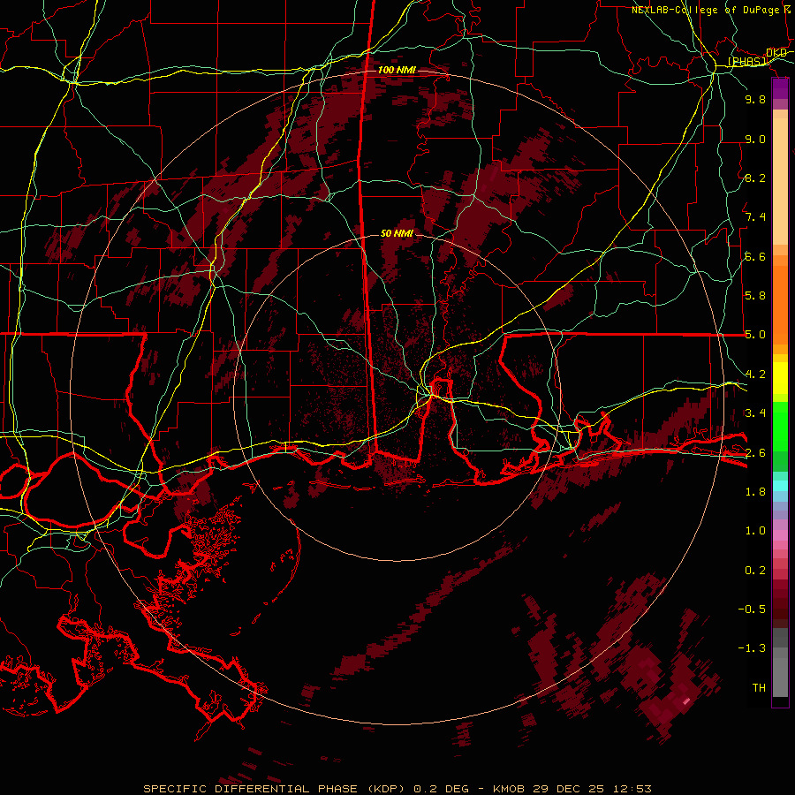Click the pale peach band of the colorbar
Image resolution: width=795 pixels, height=795 pixels.
click(780, 181)
